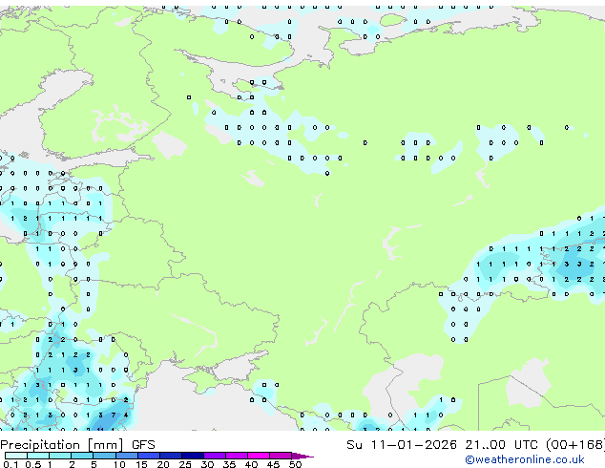The image size is (605, 468).
Task: Click the 25–30 mm navy legend cell
Action: [193, 456]
